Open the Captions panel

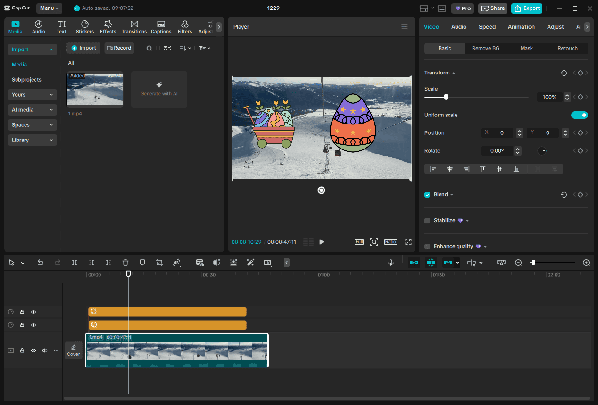click(x=161, y=26)
